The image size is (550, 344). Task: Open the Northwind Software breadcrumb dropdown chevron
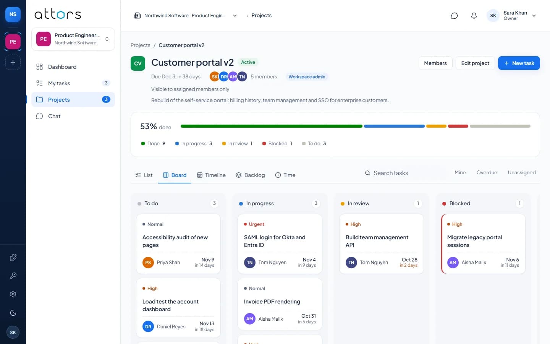click(x=235, y=16)
